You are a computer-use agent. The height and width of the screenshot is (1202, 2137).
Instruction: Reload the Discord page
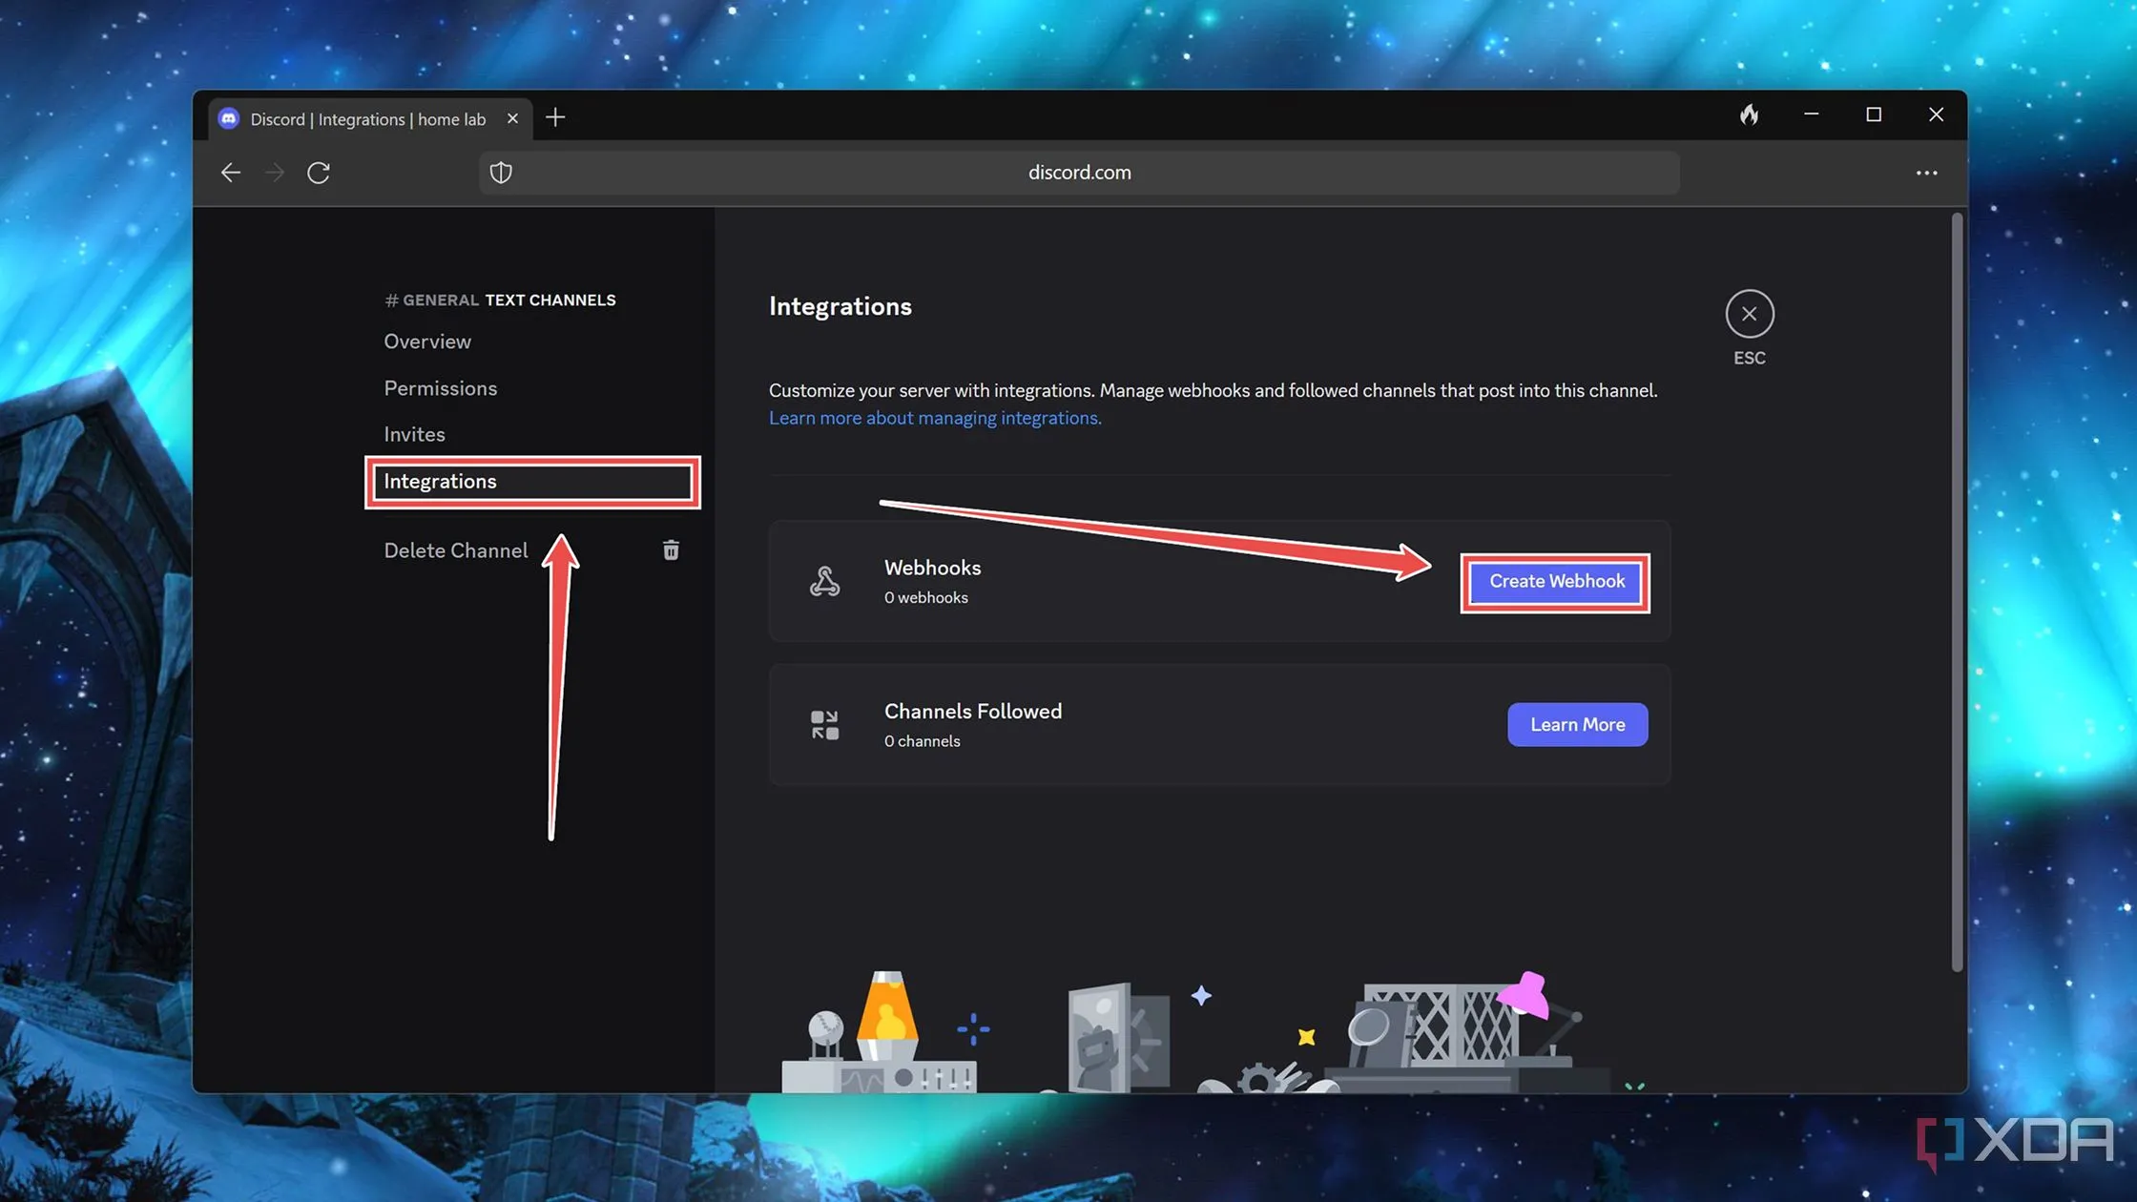tap(319, 173)
